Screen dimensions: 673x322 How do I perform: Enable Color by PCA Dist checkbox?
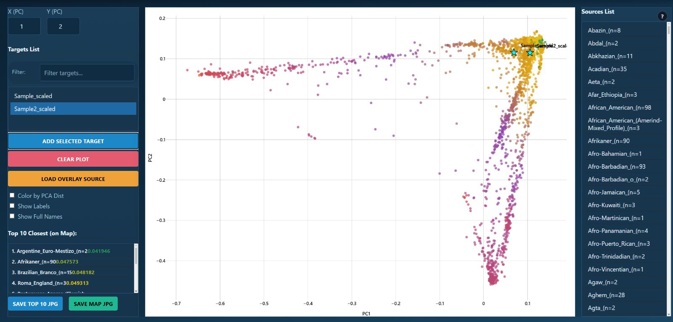click(x=12, y=195)
